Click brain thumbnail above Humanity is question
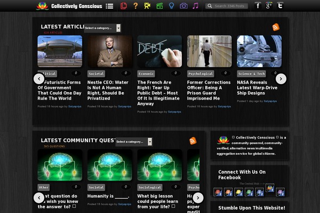Screen dimensions: 320x213 pos(110,165)
